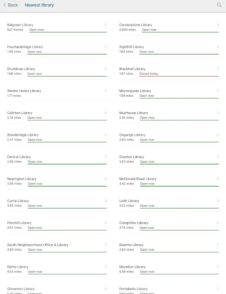Tap the search magnifier icon
The width and height of the screenshot is (226, 294).
tap(219, 5)
